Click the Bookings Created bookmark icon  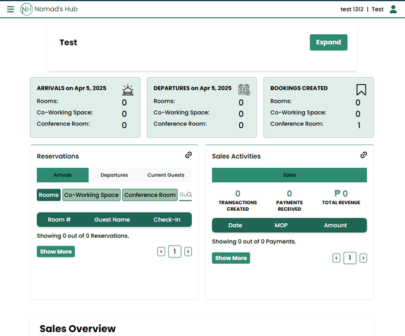(361, 90)
